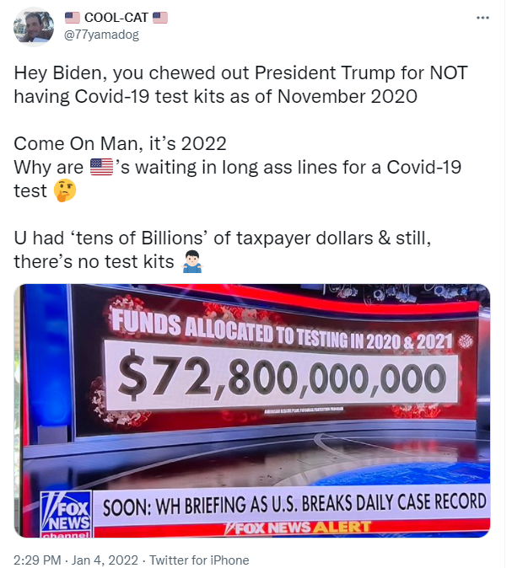Click the thinking face emoji after 'test'

(x=65, y=190)
